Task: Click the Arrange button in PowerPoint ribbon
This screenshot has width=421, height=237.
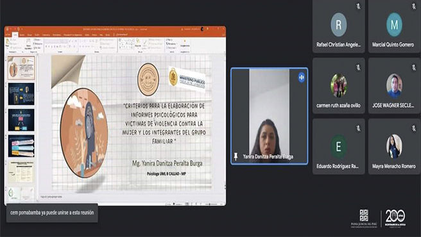Action: coord(138,44)
